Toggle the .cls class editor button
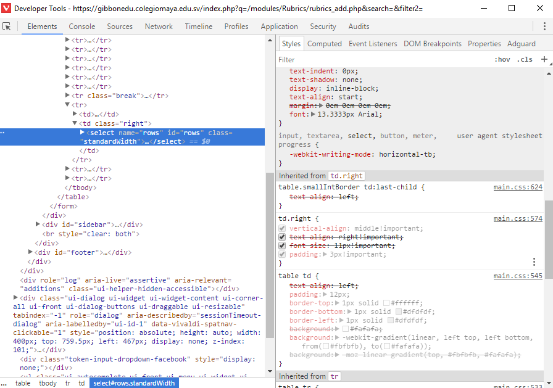 (x=525, y=60)
